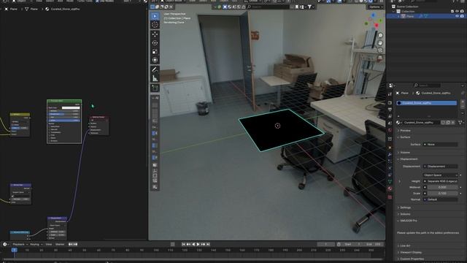Toggle Collection render camera icon in outliner
This screenshot has width=467, height=263.
point(462,12)
